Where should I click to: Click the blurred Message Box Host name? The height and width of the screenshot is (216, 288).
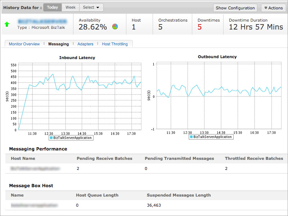(x=34, y=205)
